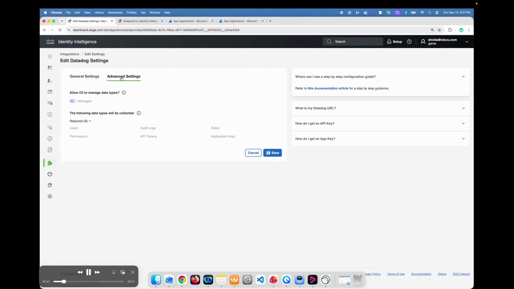Open this documentation article link
This screenshot has width=514, height=289.
point(328,88)
